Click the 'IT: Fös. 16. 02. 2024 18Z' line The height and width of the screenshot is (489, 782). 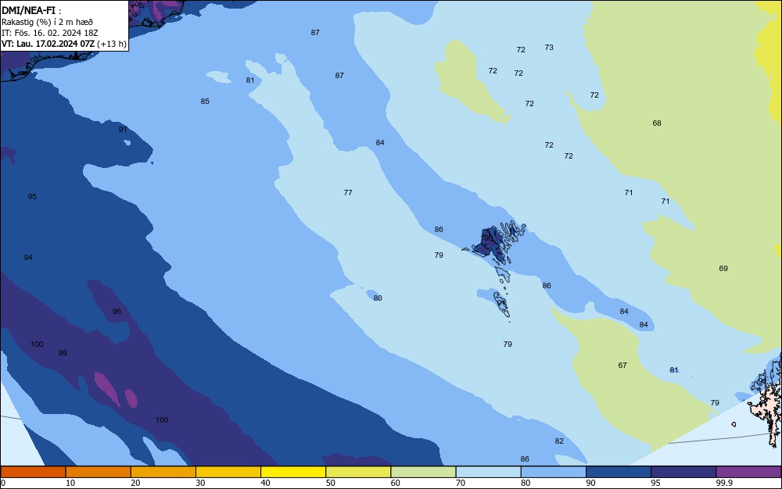(x=49, y=33)
